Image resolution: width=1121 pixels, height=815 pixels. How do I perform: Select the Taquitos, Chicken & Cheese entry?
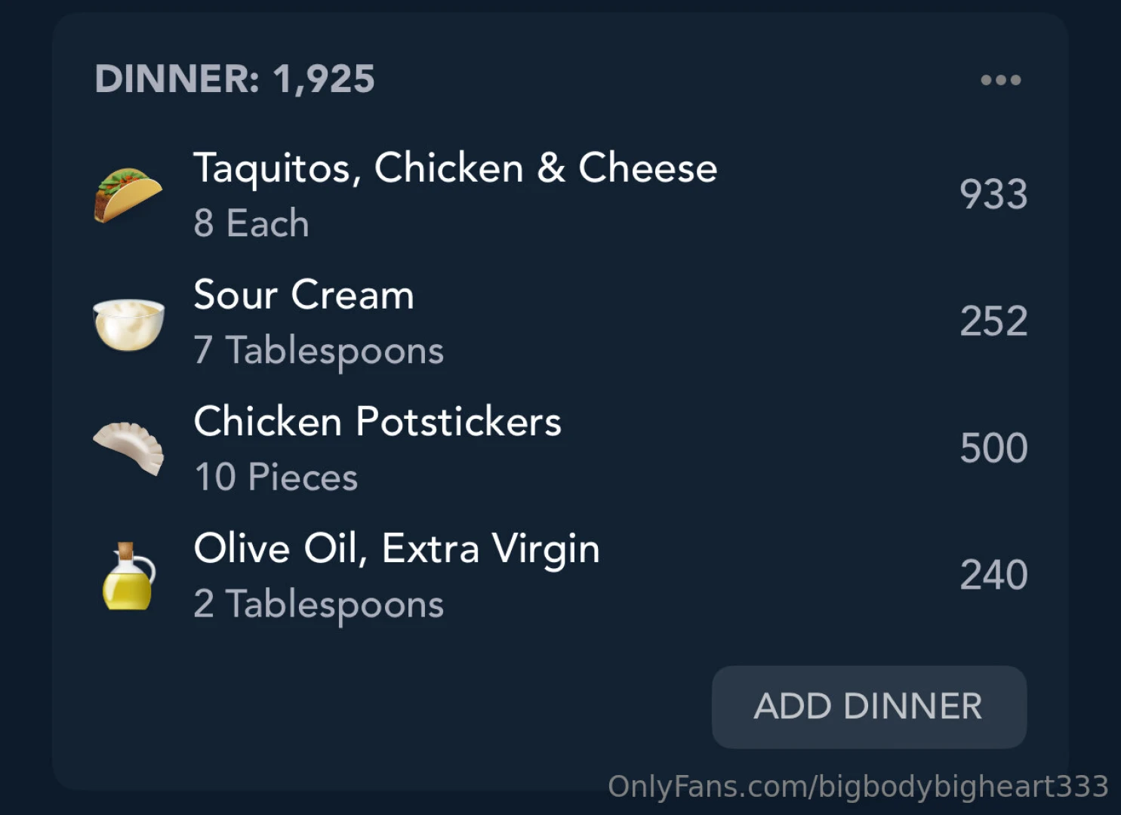454,168
